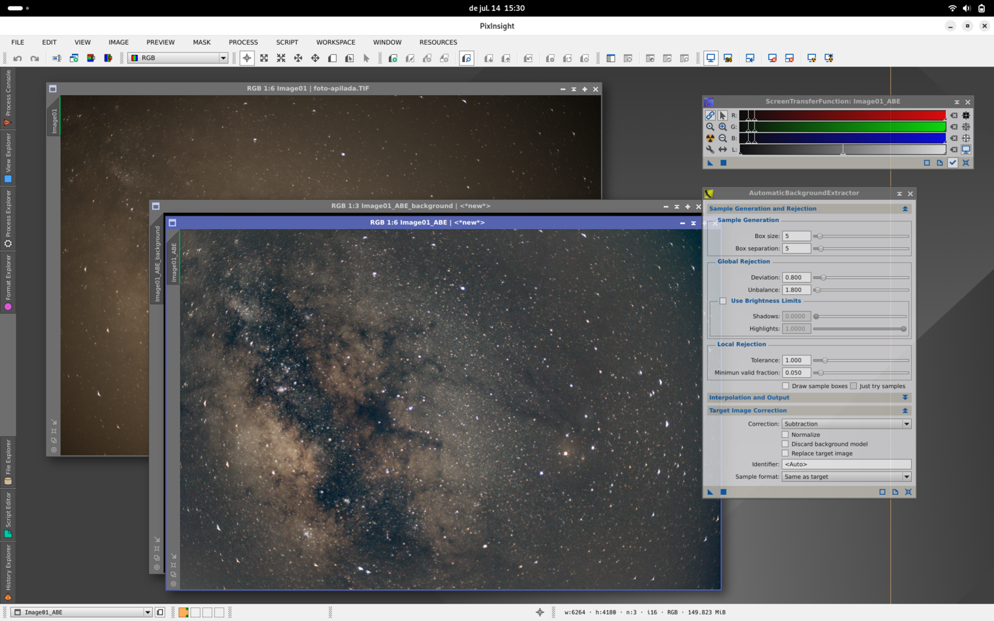Viewport: 994px width, 621px height.
Task: Check Replace target image
Action: (x=786, y=453)
